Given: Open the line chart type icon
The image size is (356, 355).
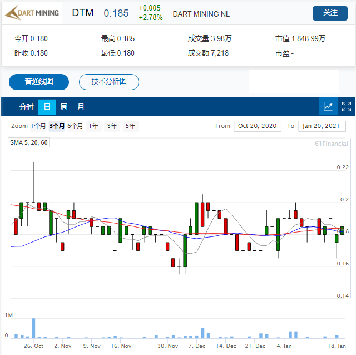Looking at the screenshot, I should pyautogui.click(x=328, y=106).
